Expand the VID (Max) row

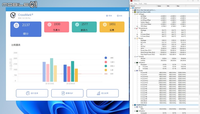[137, 26]
